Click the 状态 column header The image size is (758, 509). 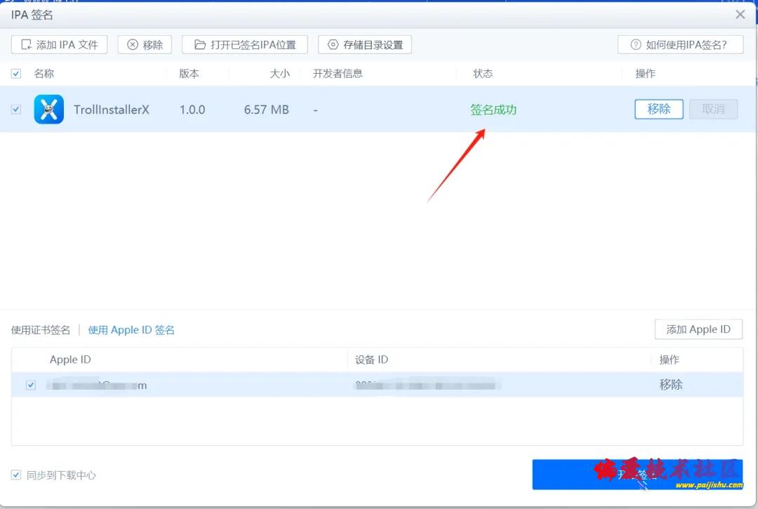click(x=483, y=74)
